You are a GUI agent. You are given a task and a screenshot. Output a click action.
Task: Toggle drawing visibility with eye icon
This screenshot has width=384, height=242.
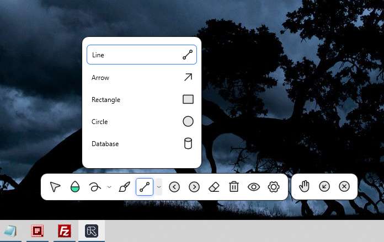[x=254, y=187]
